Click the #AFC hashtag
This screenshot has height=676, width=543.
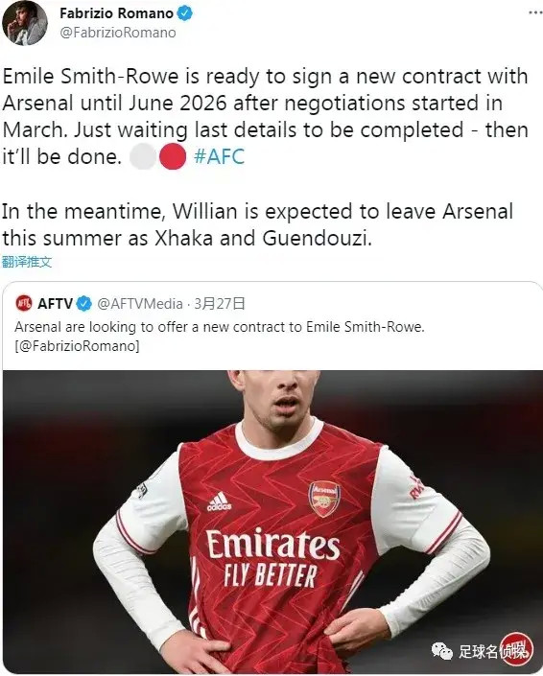[x=219, y=156]
